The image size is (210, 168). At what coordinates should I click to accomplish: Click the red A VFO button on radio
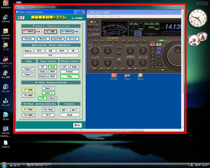(152, 44)
